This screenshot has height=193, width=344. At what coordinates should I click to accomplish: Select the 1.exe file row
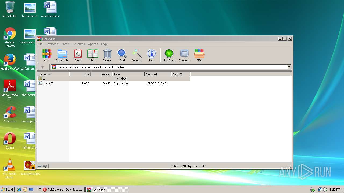[x=113, y=83]
